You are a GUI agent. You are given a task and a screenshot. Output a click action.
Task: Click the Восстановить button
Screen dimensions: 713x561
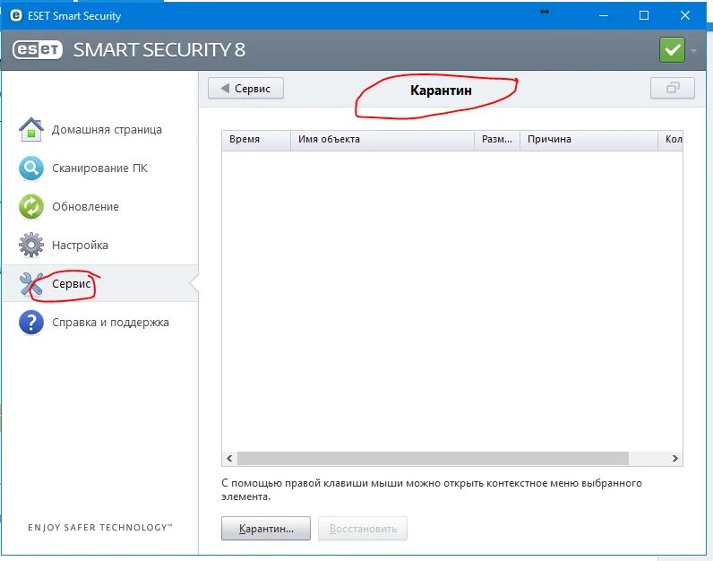(x=363, y=529)
